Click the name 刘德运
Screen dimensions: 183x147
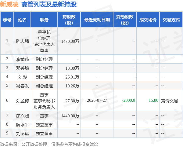[x=22, y=134]
